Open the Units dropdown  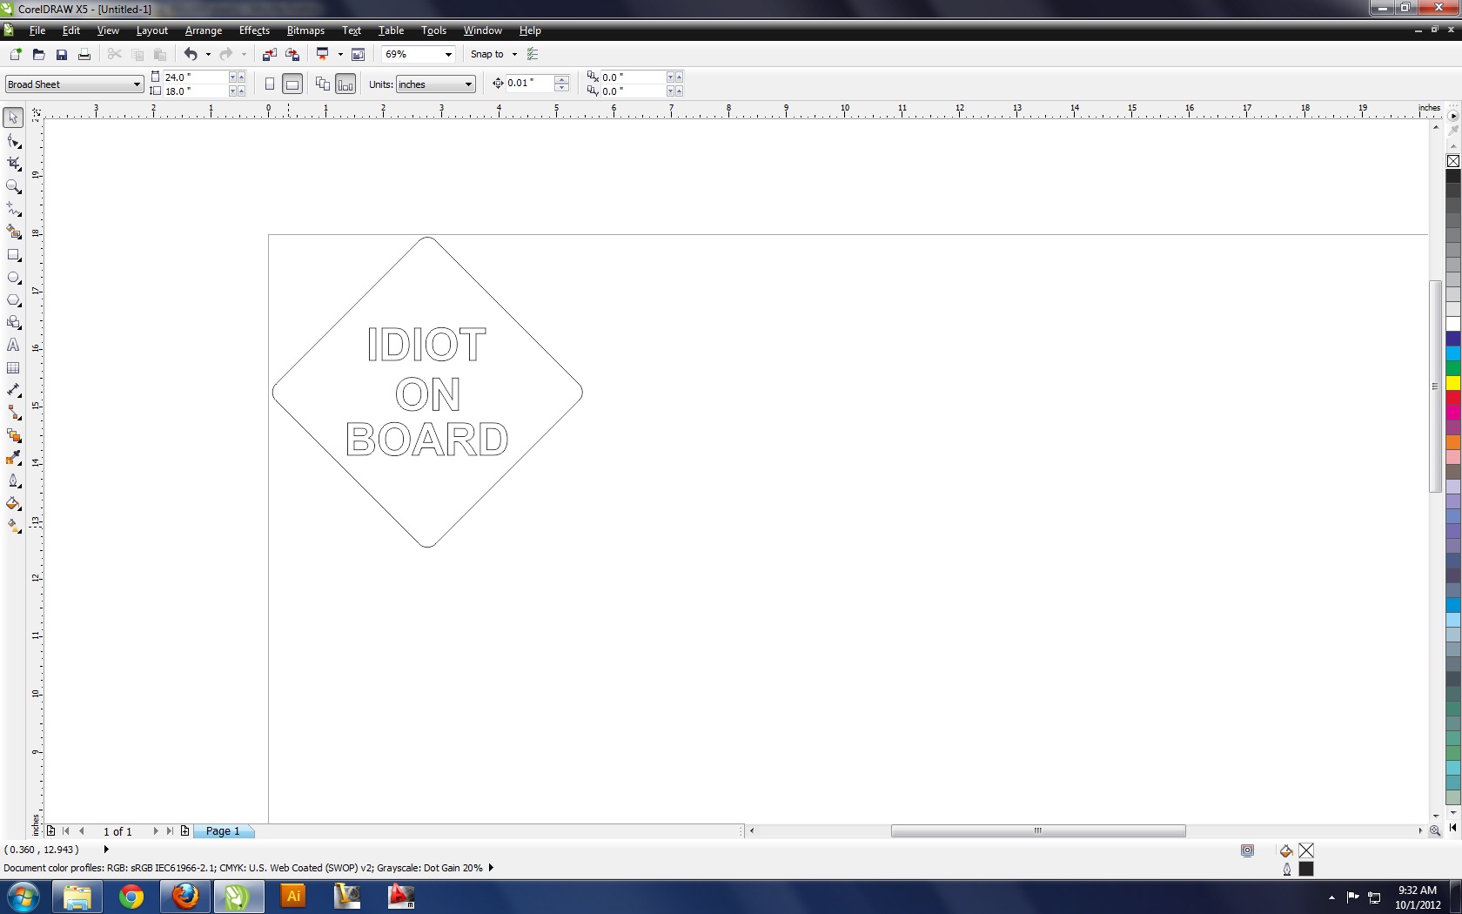pyautogui.click(x=468, y=84)
